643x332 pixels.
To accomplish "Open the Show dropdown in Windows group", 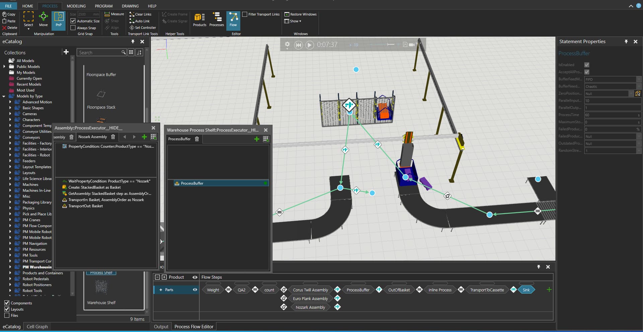I will pyautogui.click(x=293, y=21).
